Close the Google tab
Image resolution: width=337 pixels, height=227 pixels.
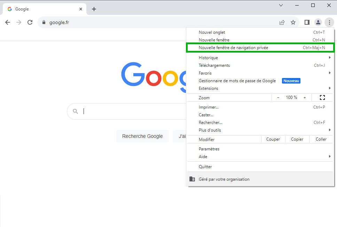pos(81,9)
